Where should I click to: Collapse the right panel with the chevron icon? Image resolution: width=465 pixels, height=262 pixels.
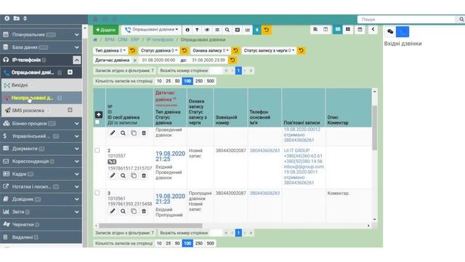[x=373, y=29]
